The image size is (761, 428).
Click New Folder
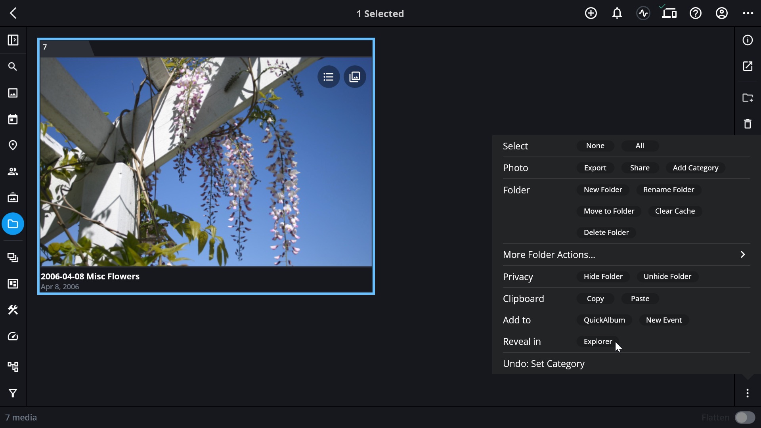click(603, 190)
